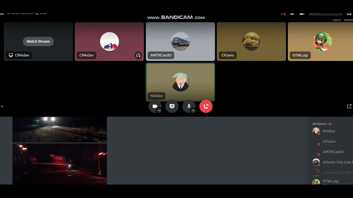Image resolution: width=353 pixels, height=198 pixels.
Task: Pop out the call window
Action: (x=349, y=106)
